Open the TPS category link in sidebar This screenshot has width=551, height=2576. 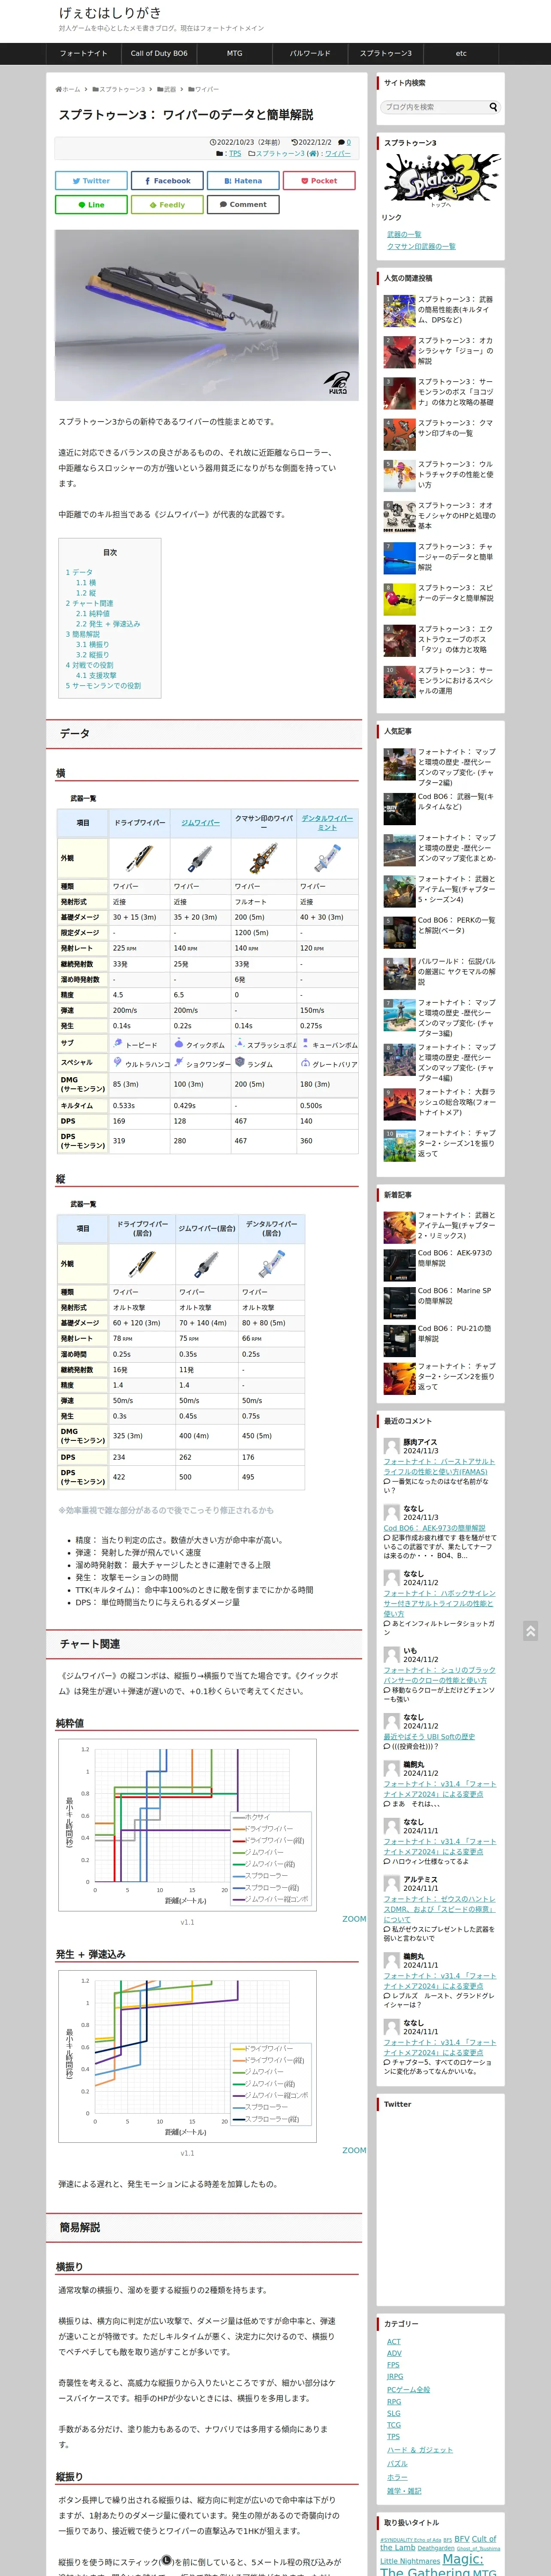tap(393, 2436)
